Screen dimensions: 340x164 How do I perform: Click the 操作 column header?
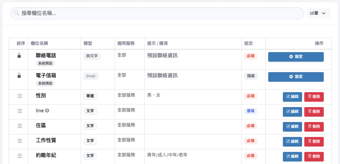point(319,43)
